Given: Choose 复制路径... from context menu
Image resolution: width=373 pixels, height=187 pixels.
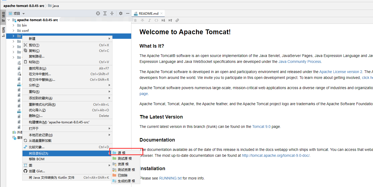Looking at the screenshot, I should pos(67,56).
